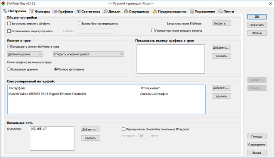Click the Локальный трафик cell
Viewport: 275px width, 158px height.
[x=154, y=94]
